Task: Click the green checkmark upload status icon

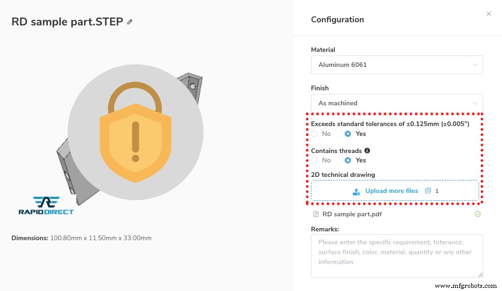Action: [478, 214]
